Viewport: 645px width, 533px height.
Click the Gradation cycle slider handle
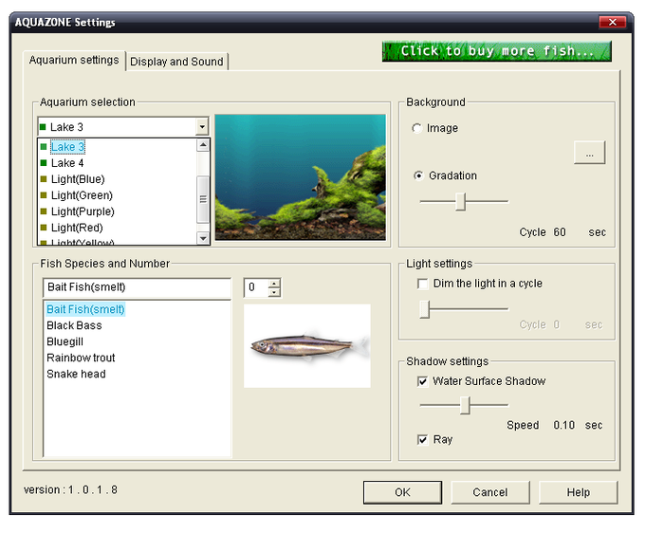[461, 201]
